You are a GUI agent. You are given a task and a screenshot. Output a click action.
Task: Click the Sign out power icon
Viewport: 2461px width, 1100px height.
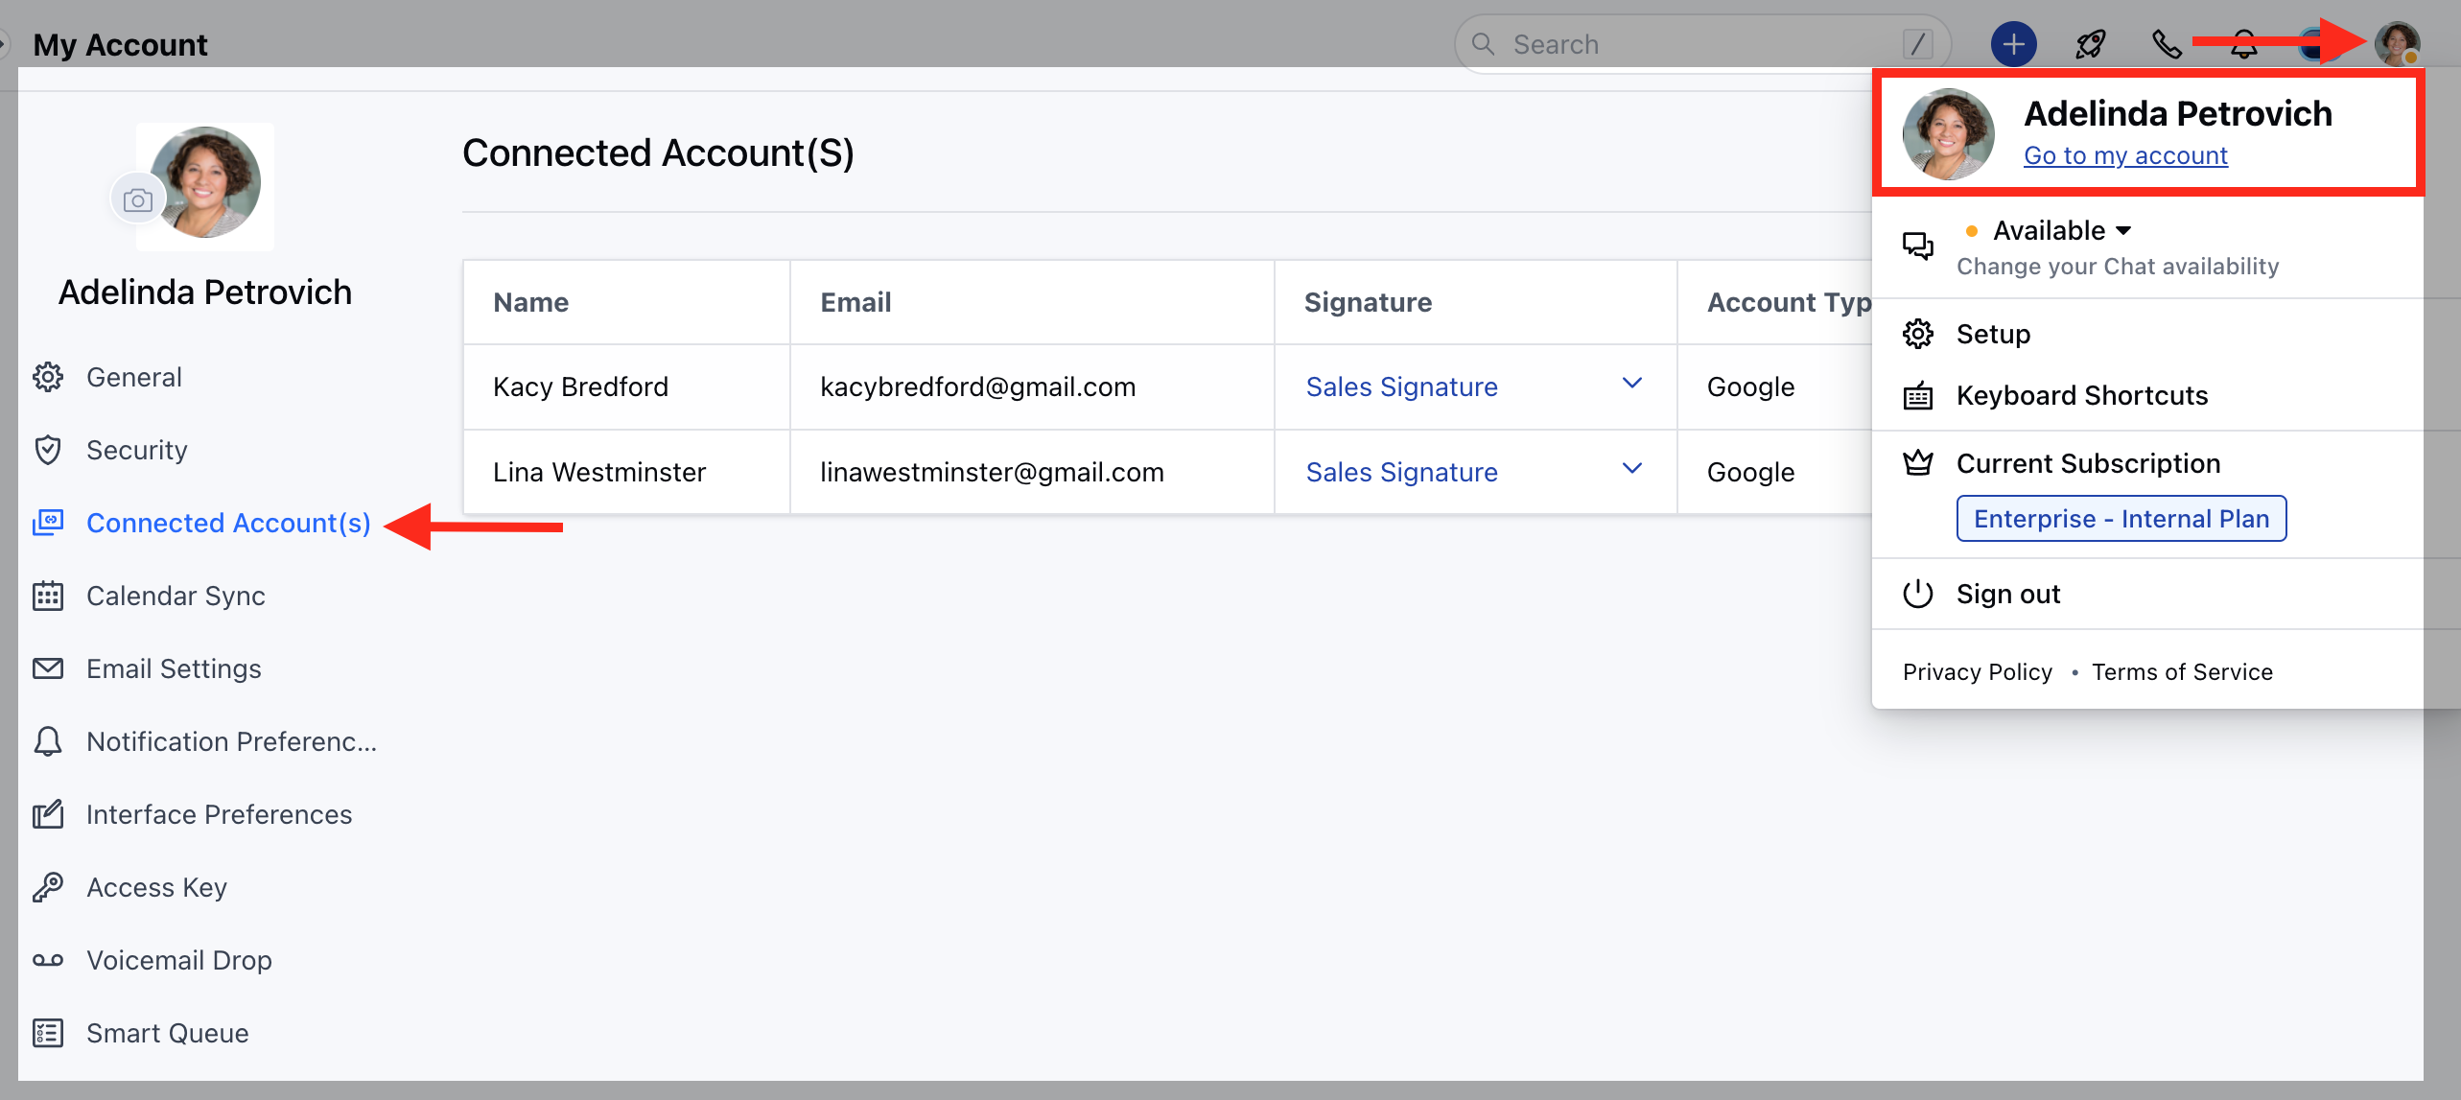1917,594
